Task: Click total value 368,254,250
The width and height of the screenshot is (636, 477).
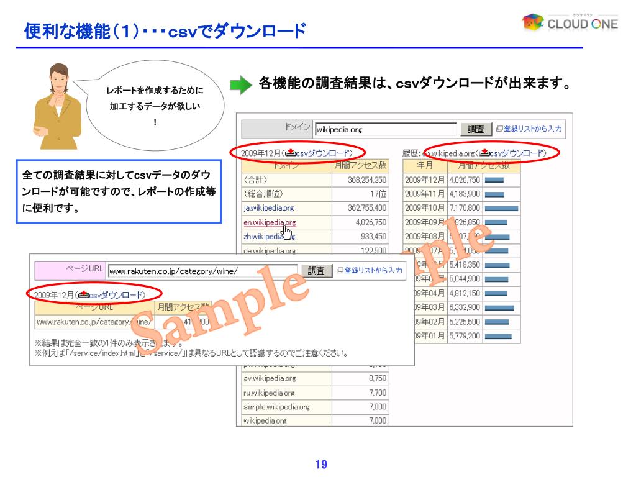Action: coord(366,179)
